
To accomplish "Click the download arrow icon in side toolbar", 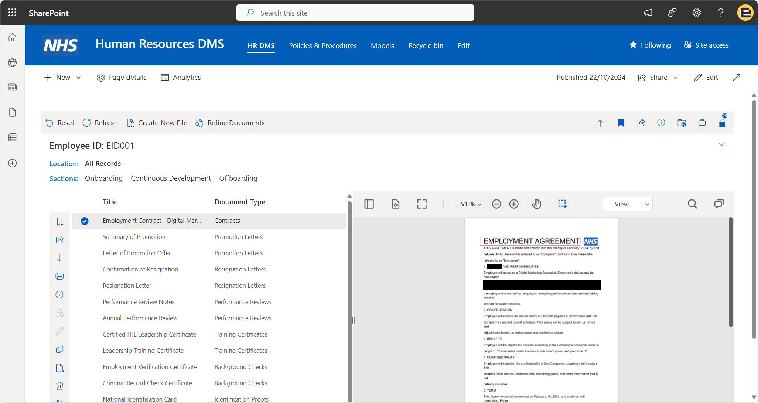I will click(59, 258).
